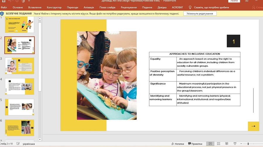Screen dimensions: 263x147
Task: Click the cell starting 'Perceiving children's individual differences'
Action: tap(208, 75)
